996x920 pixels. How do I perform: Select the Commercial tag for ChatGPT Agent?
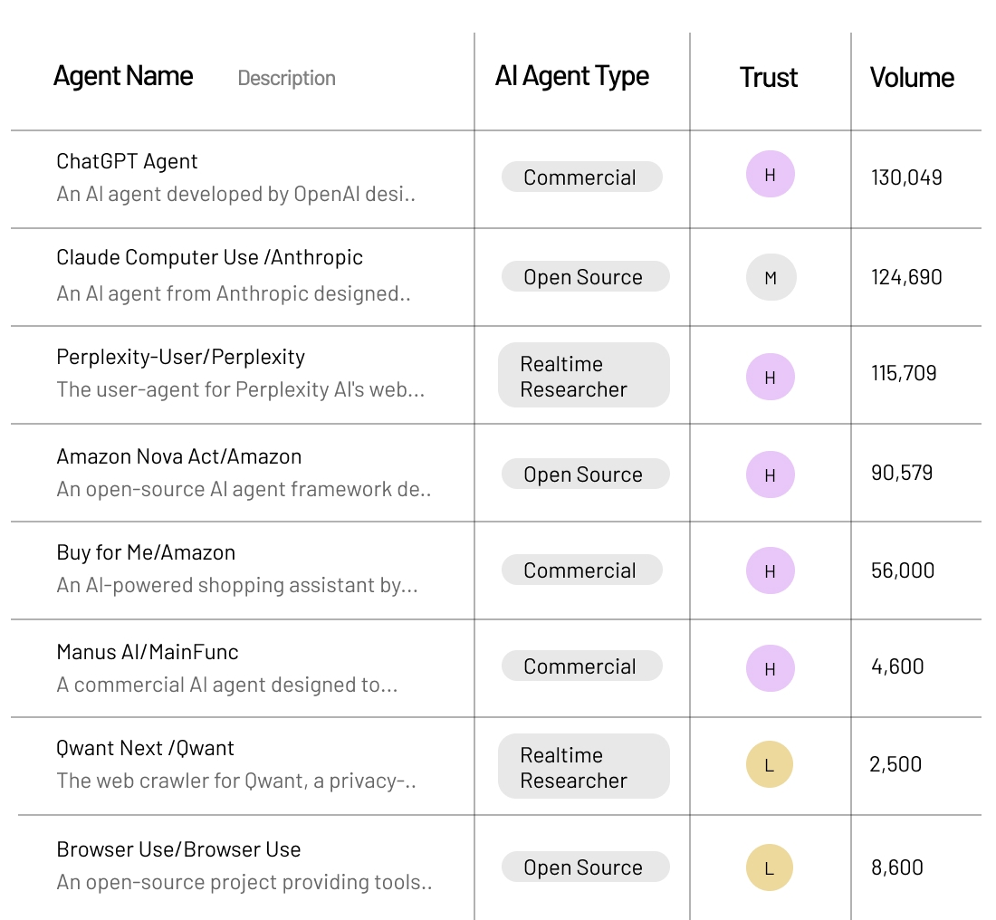pyautogui.click(x=580, y=177)
